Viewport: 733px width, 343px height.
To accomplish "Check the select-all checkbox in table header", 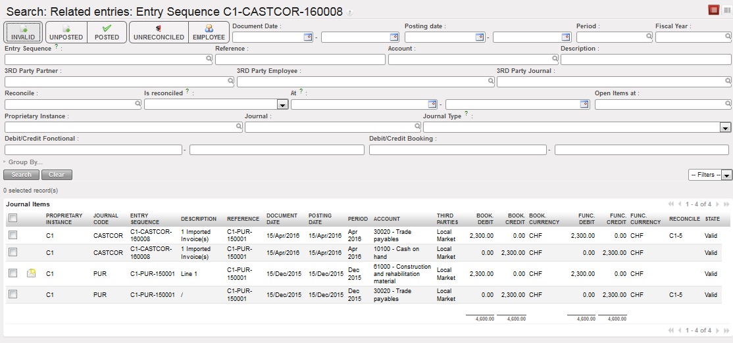I will tap(13, 218).
